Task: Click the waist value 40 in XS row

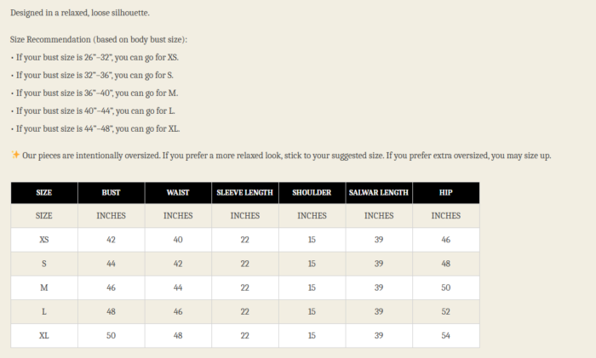Action: (178, 240)
